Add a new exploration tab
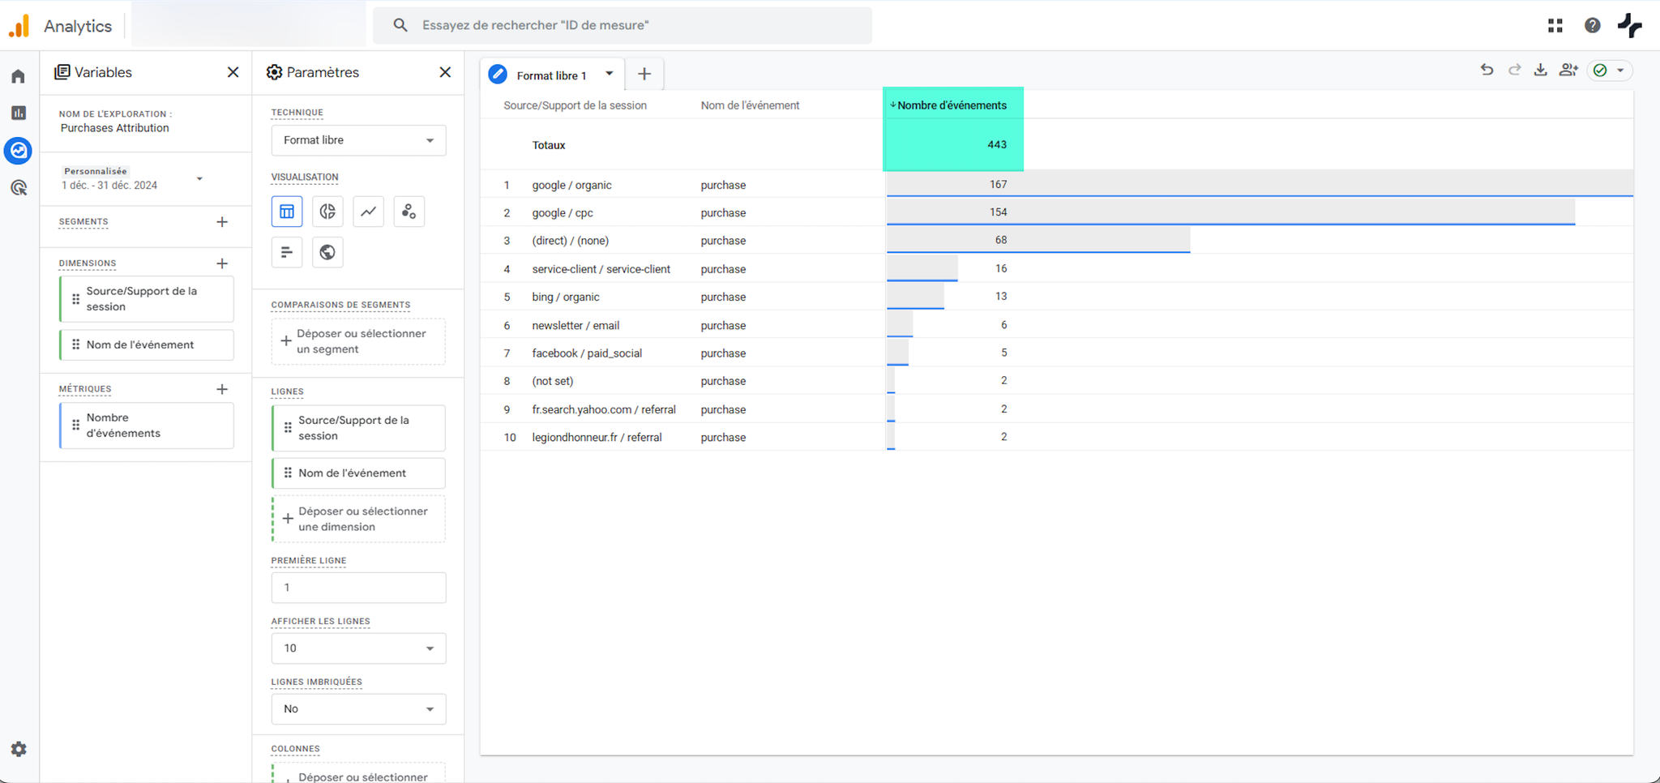The height and width of the screenshot is (783, 1660). [644, 75]
